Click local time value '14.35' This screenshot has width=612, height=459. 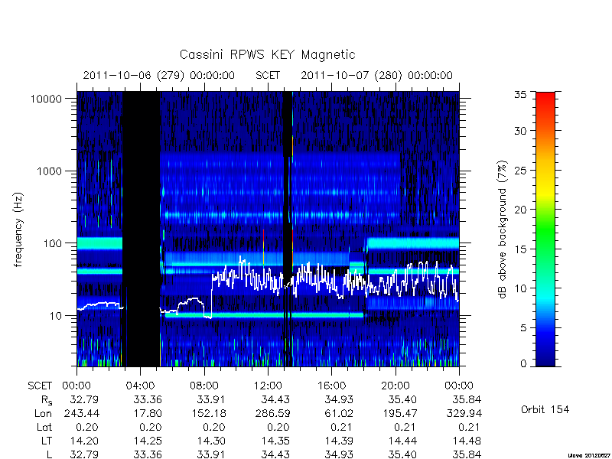click(275, 441)
